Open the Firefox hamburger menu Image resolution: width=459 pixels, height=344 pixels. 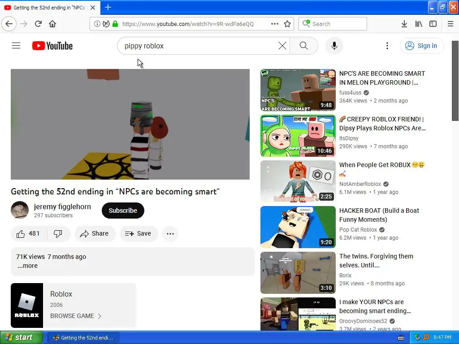coord(450,24)
